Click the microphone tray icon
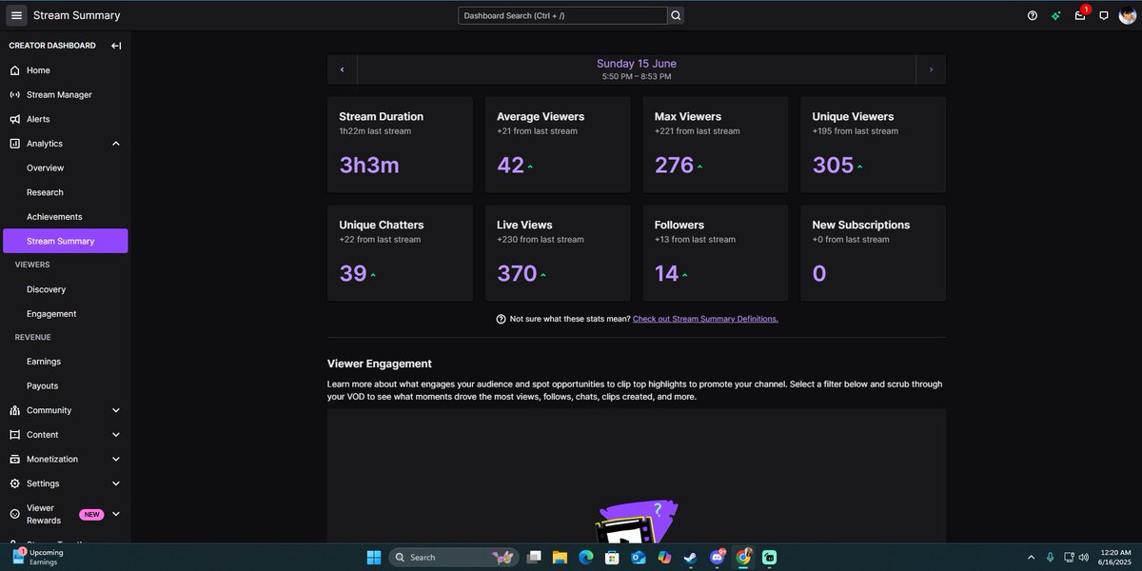The width and height of the screenshot is (1142, 571). [1051, 557]
